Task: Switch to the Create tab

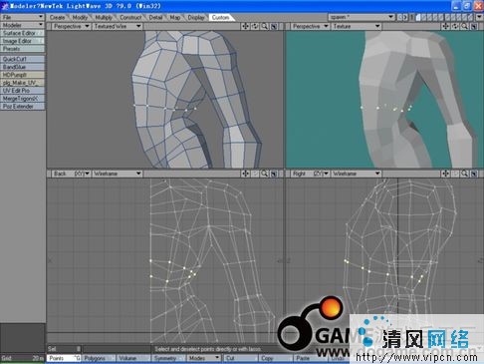Action: (x=57, y=17)
